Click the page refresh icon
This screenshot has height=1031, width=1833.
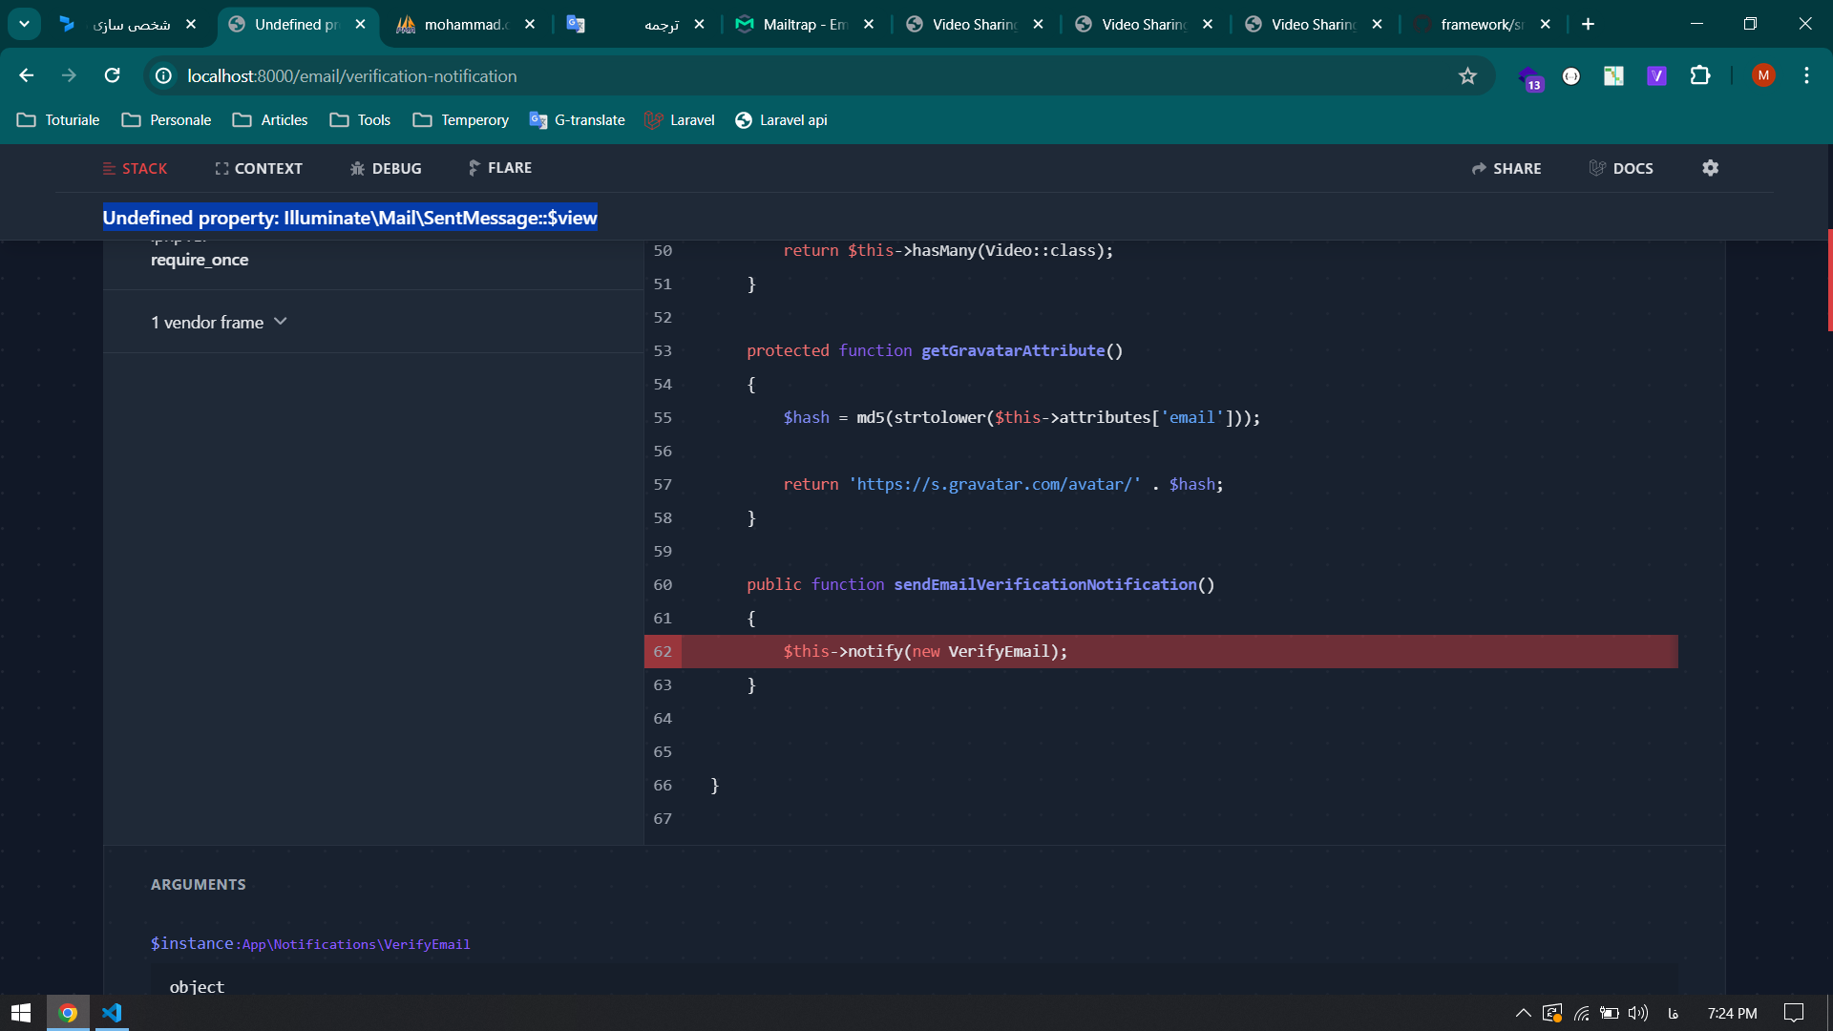click(x=112, y=75)
